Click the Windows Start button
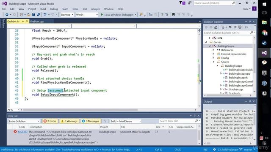 [264, 4]
